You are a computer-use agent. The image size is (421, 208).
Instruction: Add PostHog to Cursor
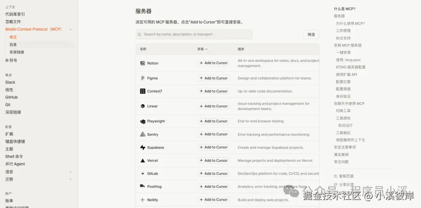click(214, 187)
